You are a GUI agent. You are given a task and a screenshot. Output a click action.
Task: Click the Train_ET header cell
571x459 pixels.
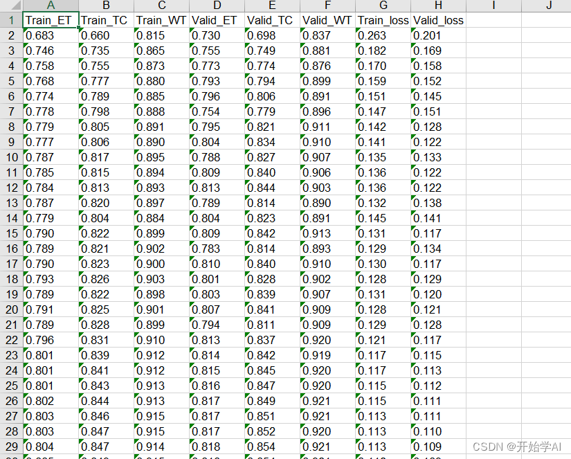point(51,20)
